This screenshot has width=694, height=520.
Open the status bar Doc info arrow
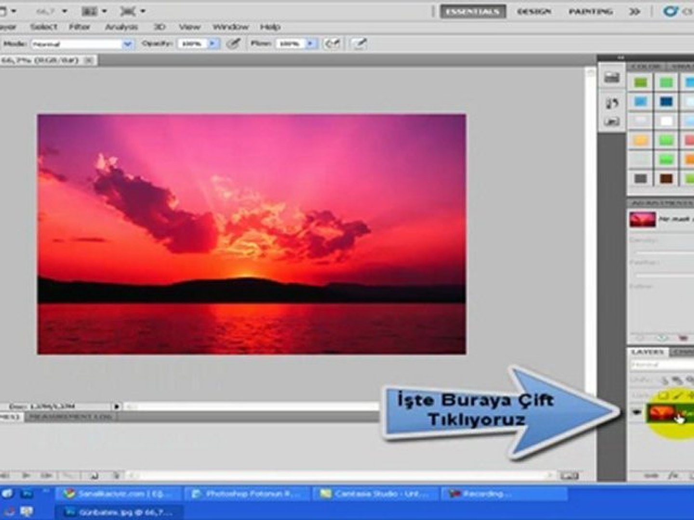tap(116, 407)
